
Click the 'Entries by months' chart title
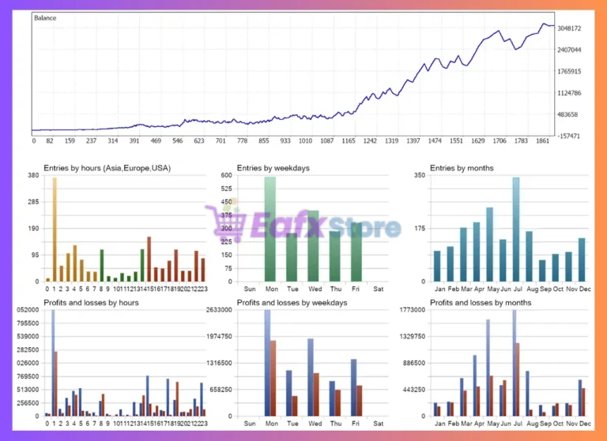[x=462, y=168]
